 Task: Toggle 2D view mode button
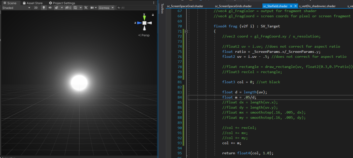tap(36, 8)
